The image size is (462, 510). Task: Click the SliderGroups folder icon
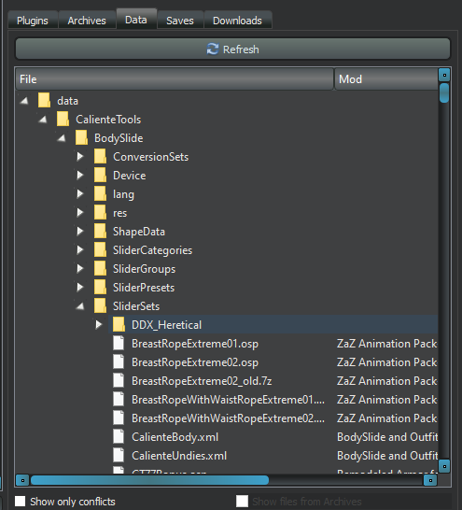[x=101, y=268]
